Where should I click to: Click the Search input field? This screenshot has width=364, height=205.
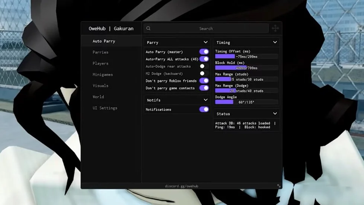tap(206, 28)
